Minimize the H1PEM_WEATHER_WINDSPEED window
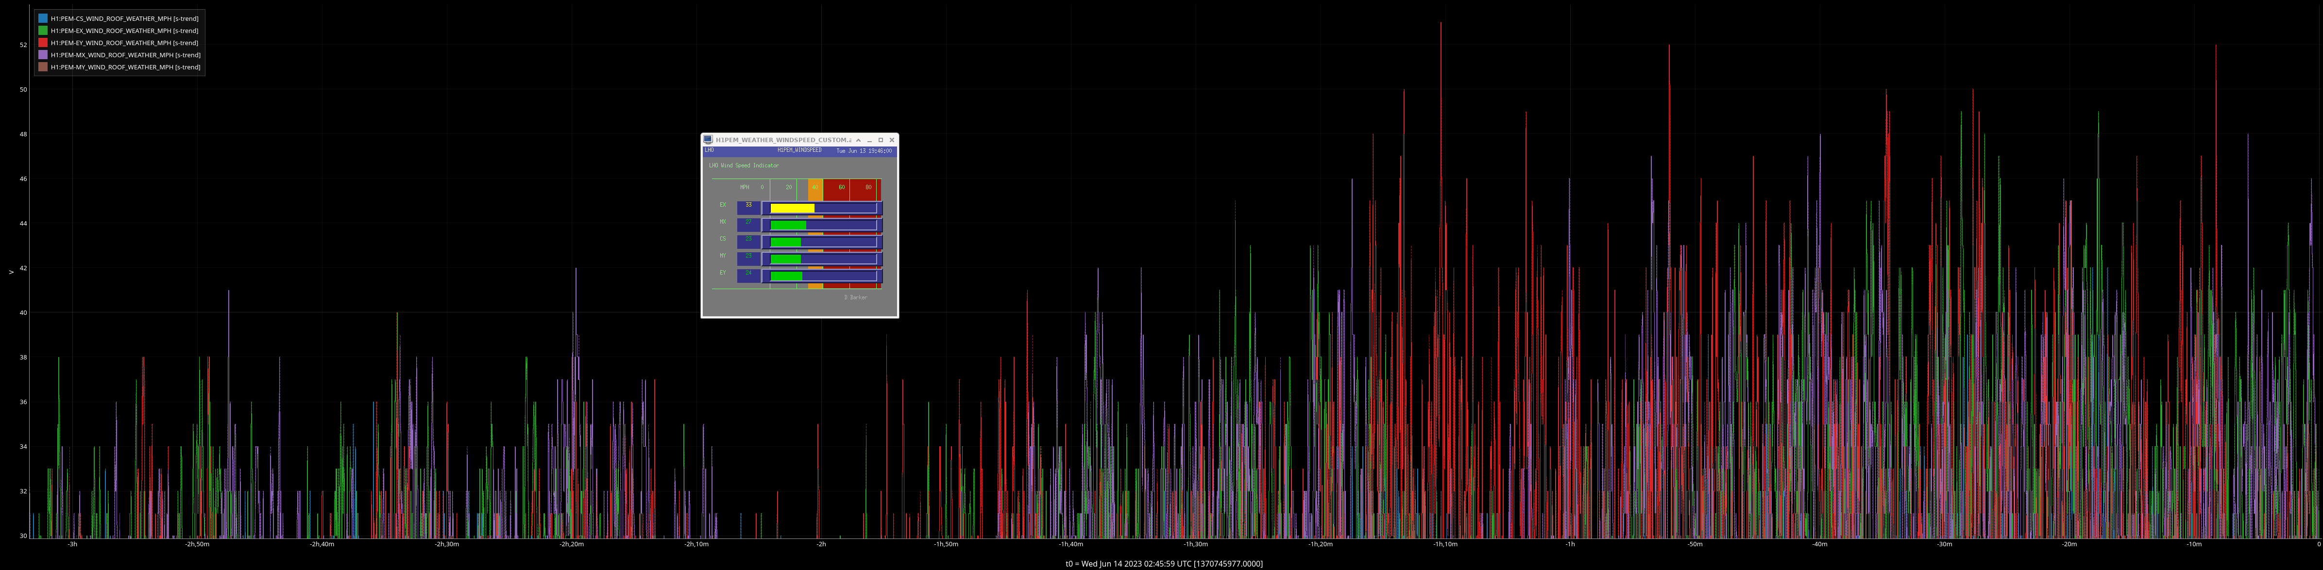 [x=869, y=140]
